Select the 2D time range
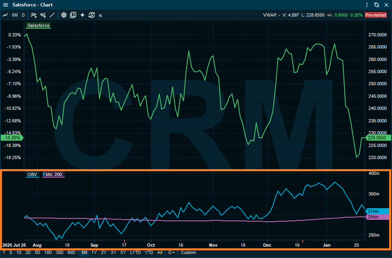The width and height of the screenshot is (392, 258). [x=28, y=252]
